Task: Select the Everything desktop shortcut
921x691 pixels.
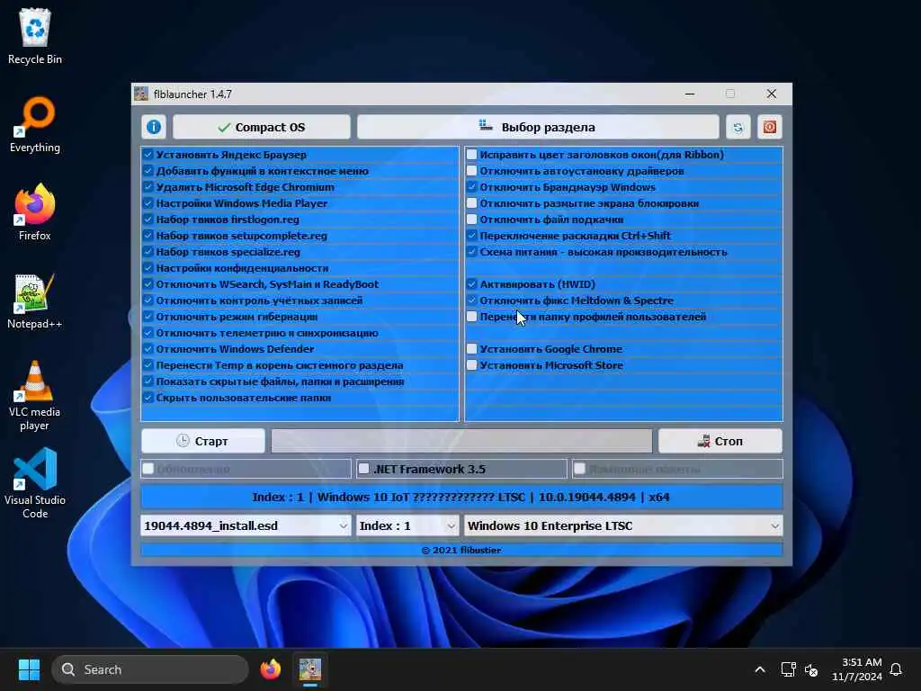Action: click(x=35, y=124)
